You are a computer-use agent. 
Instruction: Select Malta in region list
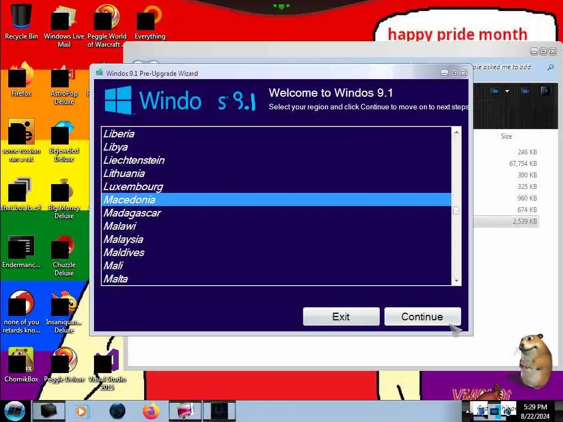pos(276,279)
